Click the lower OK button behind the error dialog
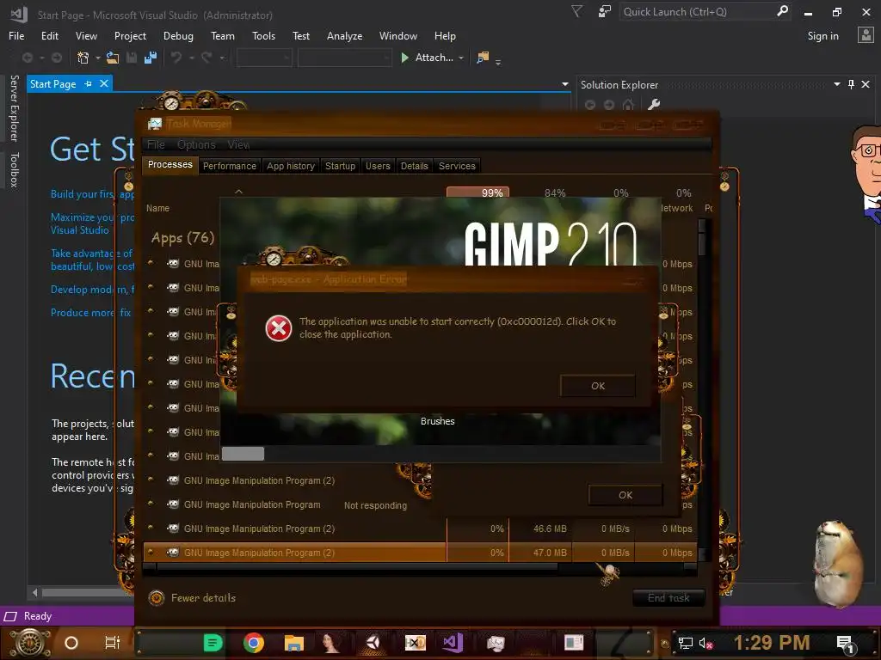 (625, 495)
